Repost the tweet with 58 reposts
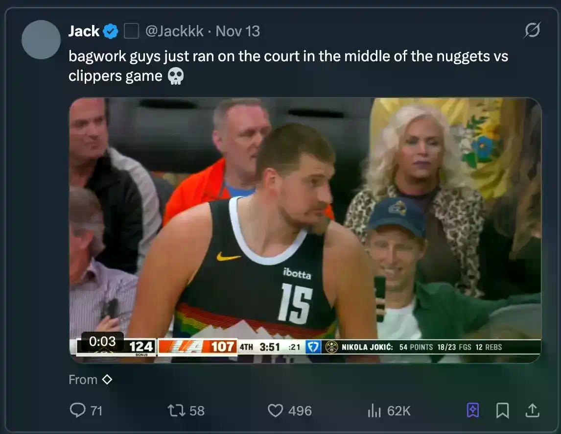561x434 pixels. (175, 410)
